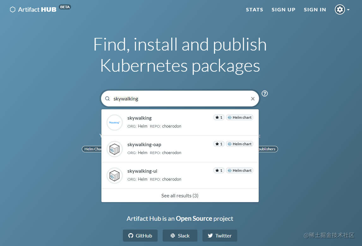Click the skywalking logo thumbnail
Screen dimensions: 362x246
115,122
